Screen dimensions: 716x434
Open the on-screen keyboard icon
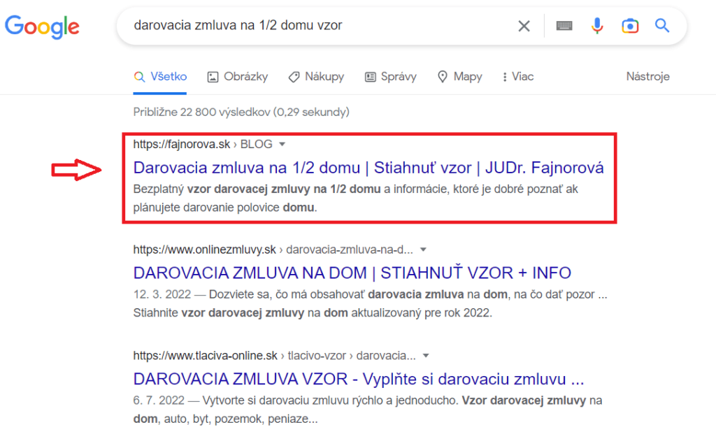point(564,26)
